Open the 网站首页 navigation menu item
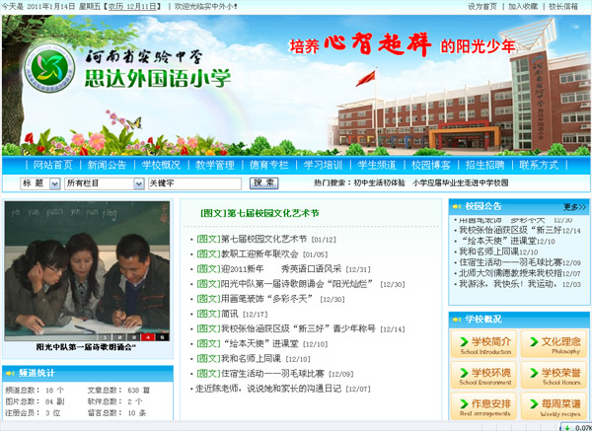 pyautogui.click(x=53, y=165)
